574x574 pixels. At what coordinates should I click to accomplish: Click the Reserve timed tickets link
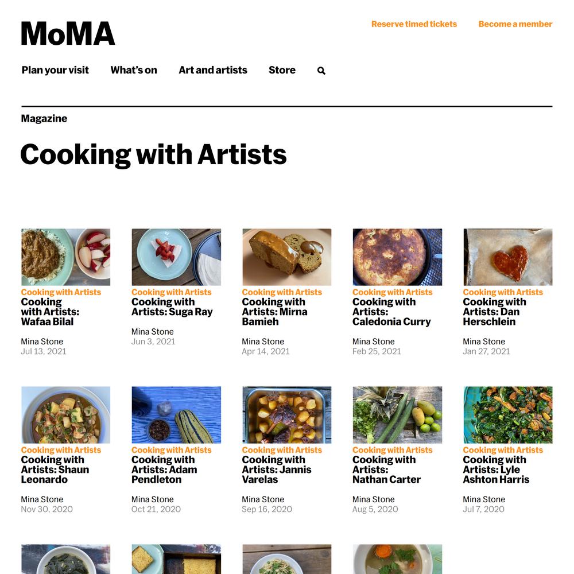414,24
